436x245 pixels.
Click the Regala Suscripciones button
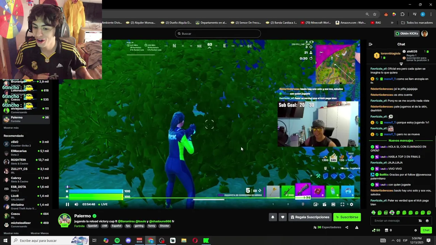310,217
